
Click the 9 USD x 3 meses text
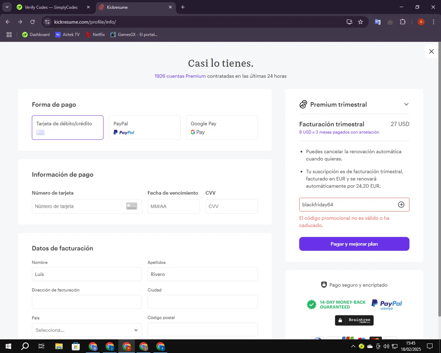tap(339, 132)
